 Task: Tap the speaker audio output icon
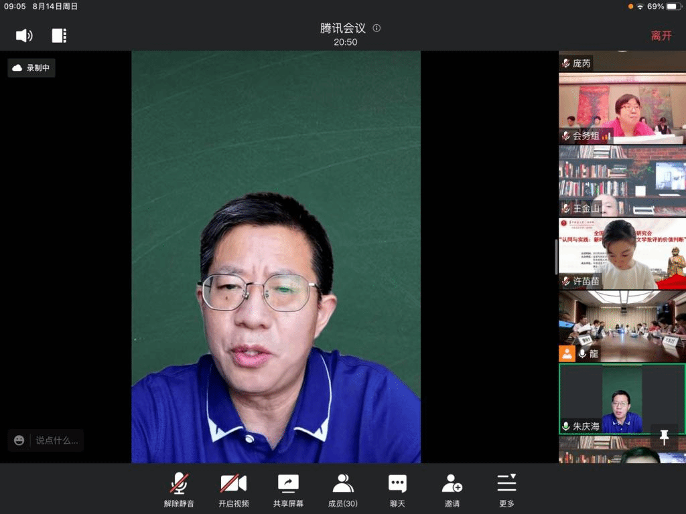point(24,35)
